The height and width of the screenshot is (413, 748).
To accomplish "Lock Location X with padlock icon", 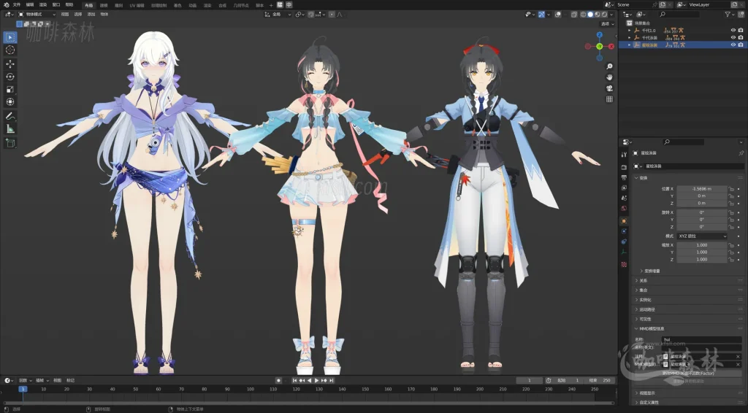I will (730, 189).
